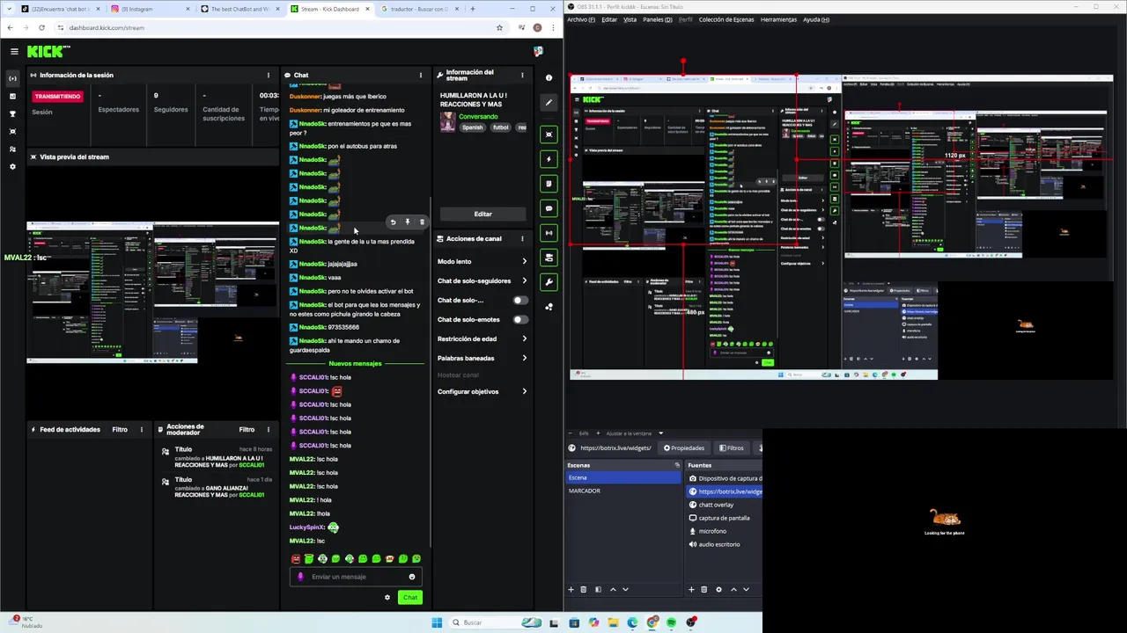Toggle the chat bubble widget in the right rail

tap(549, 208)
